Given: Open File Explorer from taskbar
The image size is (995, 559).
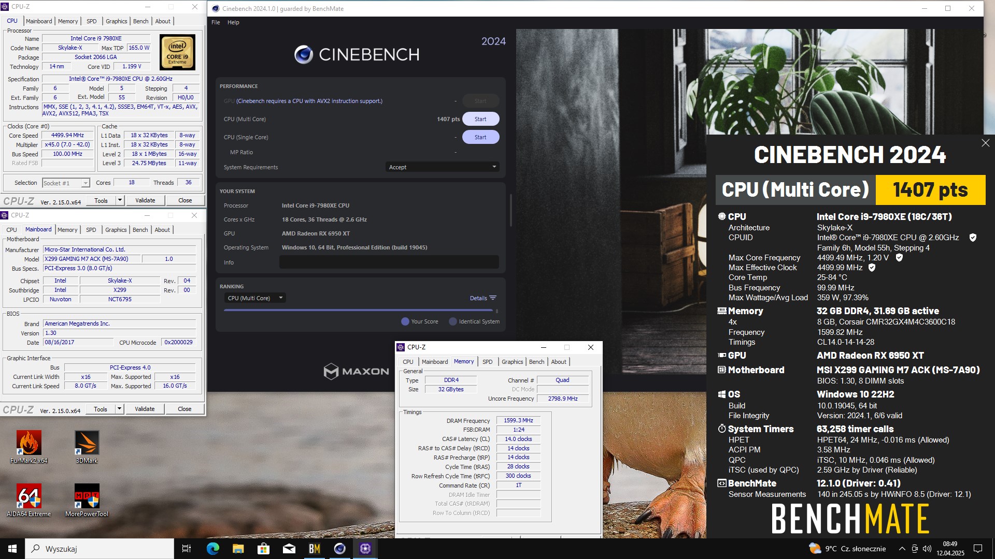Looking at the screenshot, I should 238,549.
